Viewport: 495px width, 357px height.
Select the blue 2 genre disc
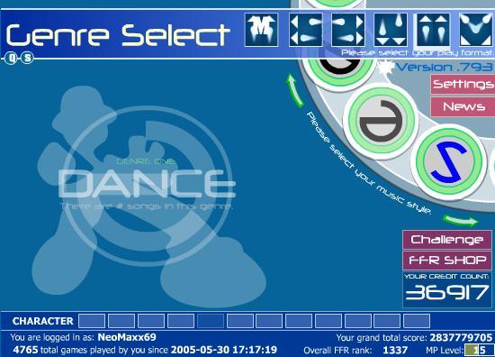pyautogui.click(x=448, y=162)
